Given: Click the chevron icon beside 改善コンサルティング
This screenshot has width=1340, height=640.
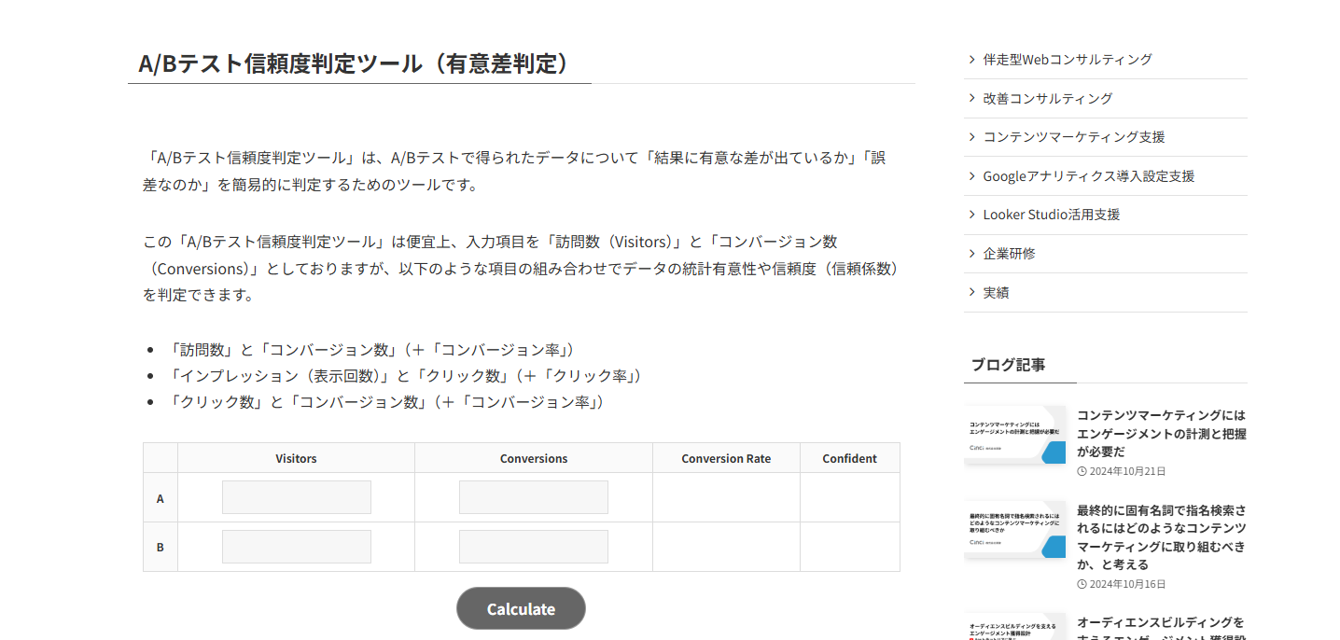Looking at the screenshot, I should tap(971, 98).
